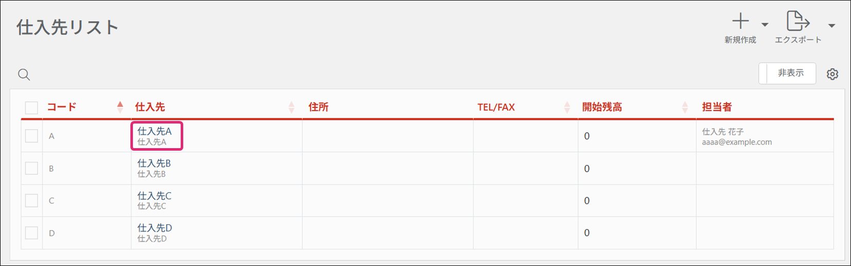The height and width of the screenshot is (266, 851).
Task: Open supplier 仕入先A
Action: [x=154, y=132]
